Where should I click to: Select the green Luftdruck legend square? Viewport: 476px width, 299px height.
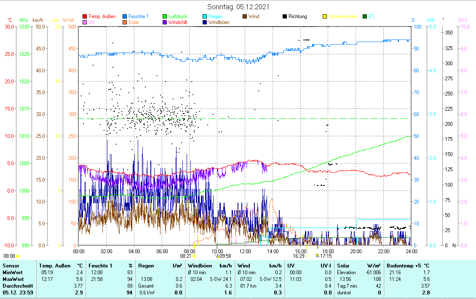point(165,16)
